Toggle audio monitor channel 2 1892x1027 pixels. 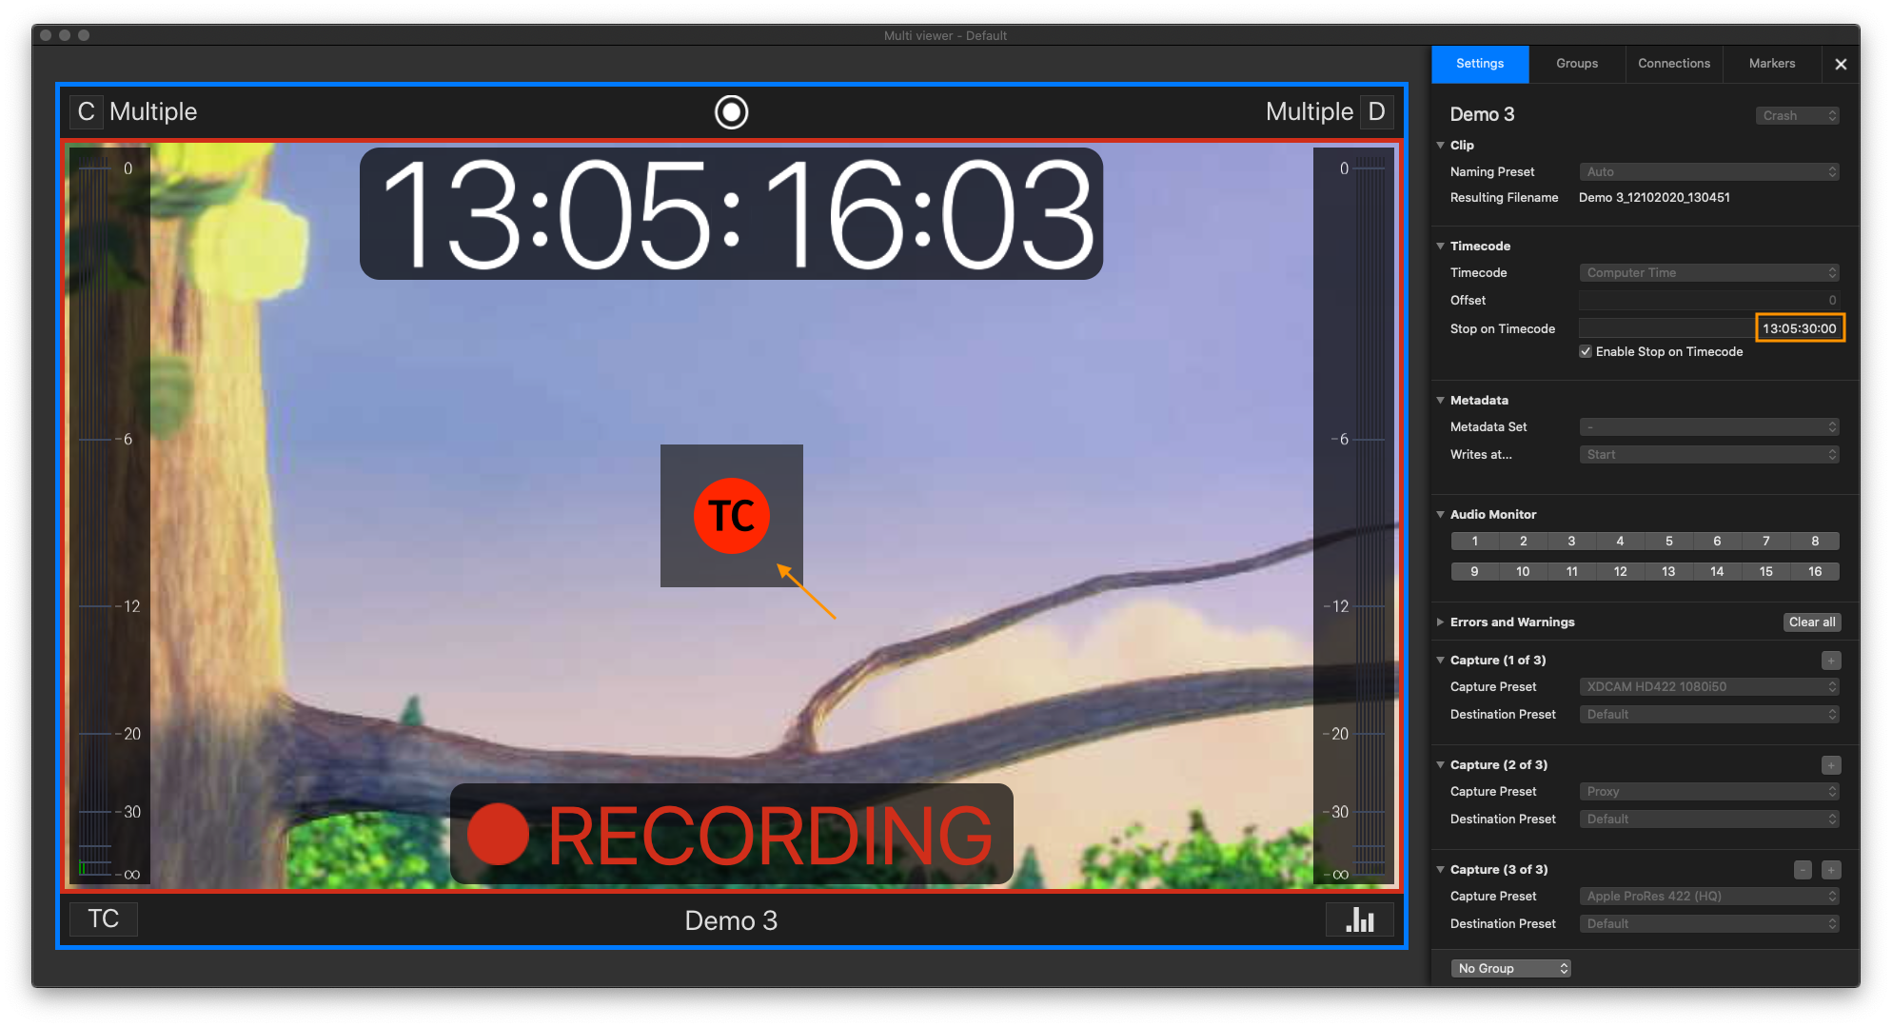1523,542
